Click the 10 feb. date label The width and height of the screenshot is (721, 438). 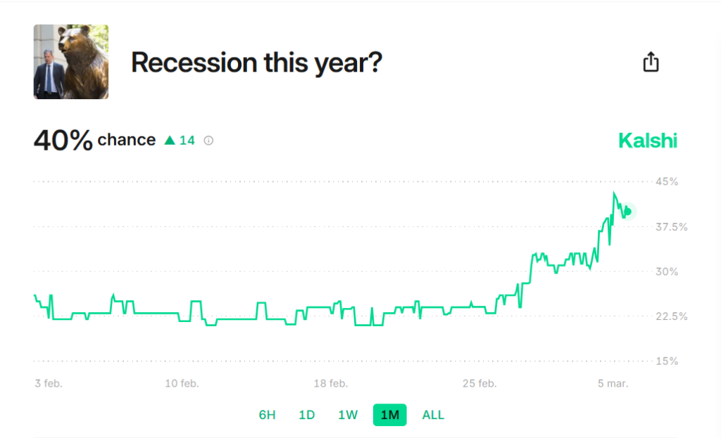[x=182, y=383]
